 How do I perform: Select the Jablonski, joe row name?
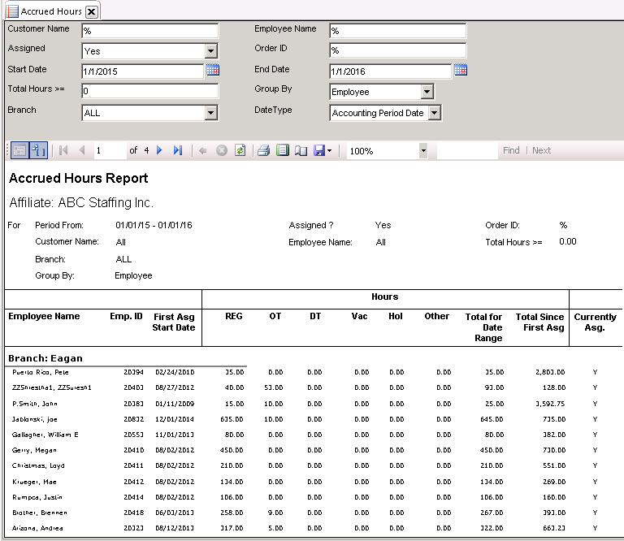[x=35, y=419]
